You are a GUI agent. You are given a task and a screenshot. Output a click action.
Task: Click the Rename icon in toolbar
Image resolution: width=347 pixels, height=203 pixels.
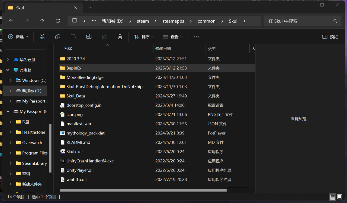(89, 37)
